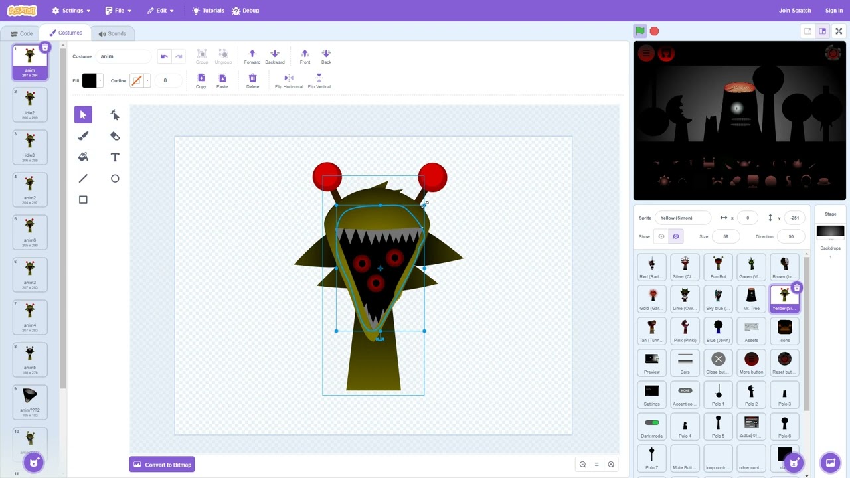Send shape Backward one layer
The height and width of the screenshot is (478, 850).
click(x=274, y=56)
